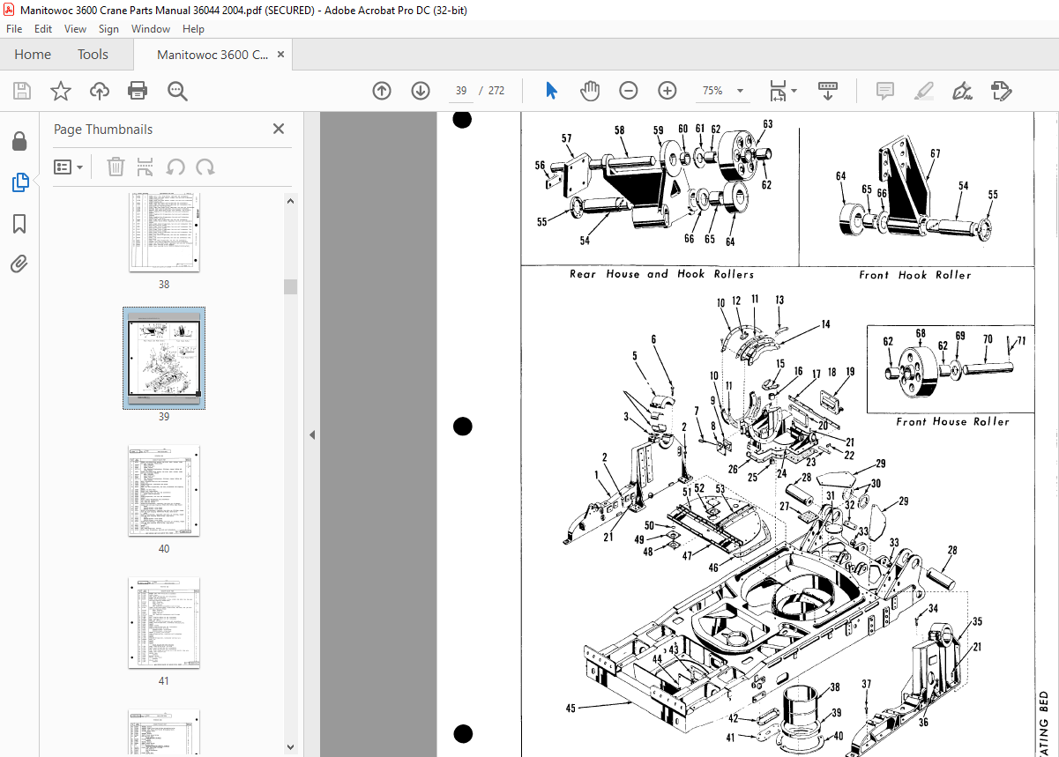Click the thumbnails scrollbar up arrow
The width and height of the screenshot is (1059, 757).
pos(290,200)
